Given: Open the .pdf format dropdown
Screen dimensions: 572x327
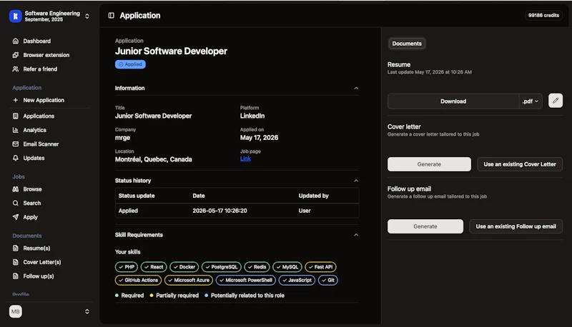Looking at the screenshot, I should [531, 101].
